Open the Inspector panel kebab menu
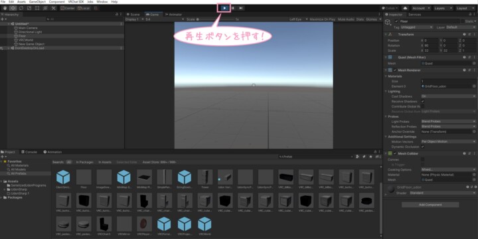This screenshot has height=239, width=478. point(475,15)
